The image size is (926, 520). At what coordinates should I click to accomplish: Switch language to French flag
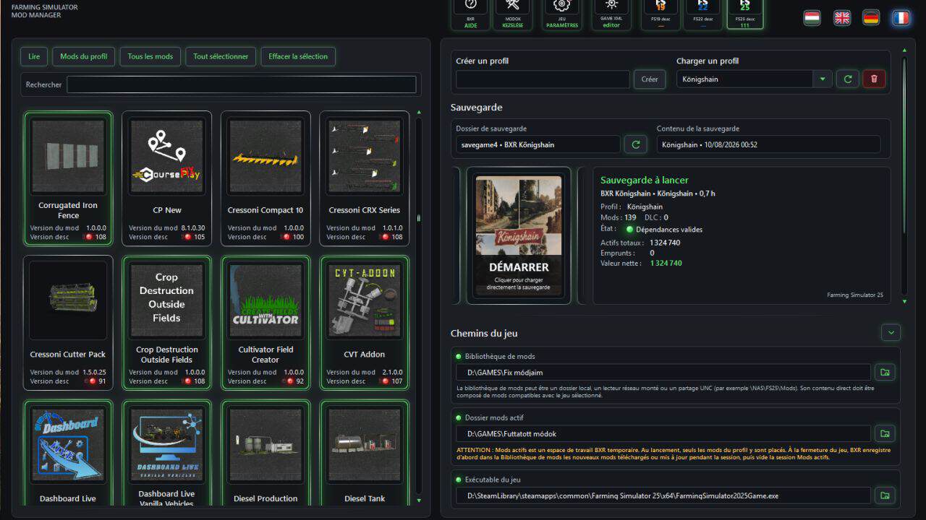pos(901,18)
